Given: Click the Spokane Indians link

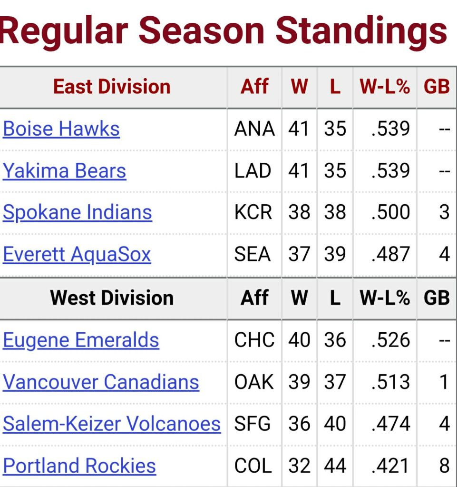Looking at the screenshot, I should pos(78,212).
